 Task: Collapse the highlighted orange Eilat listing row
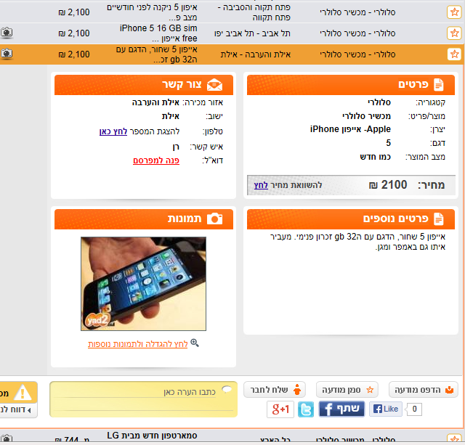pyautogui.click(x=232, y=54)
